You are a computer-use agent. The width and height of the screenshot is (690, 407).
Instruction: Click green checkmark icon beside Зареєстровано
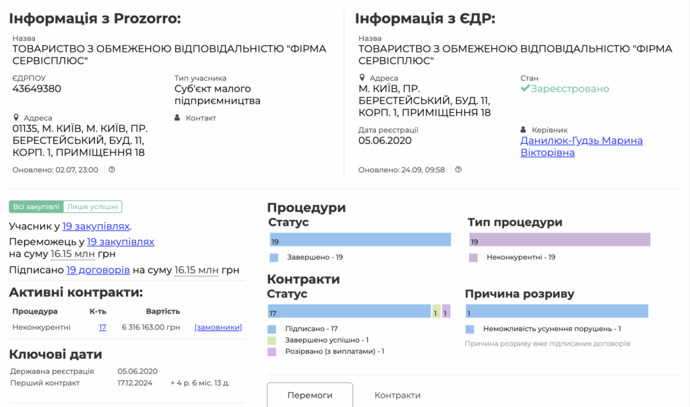pos(525,89)
